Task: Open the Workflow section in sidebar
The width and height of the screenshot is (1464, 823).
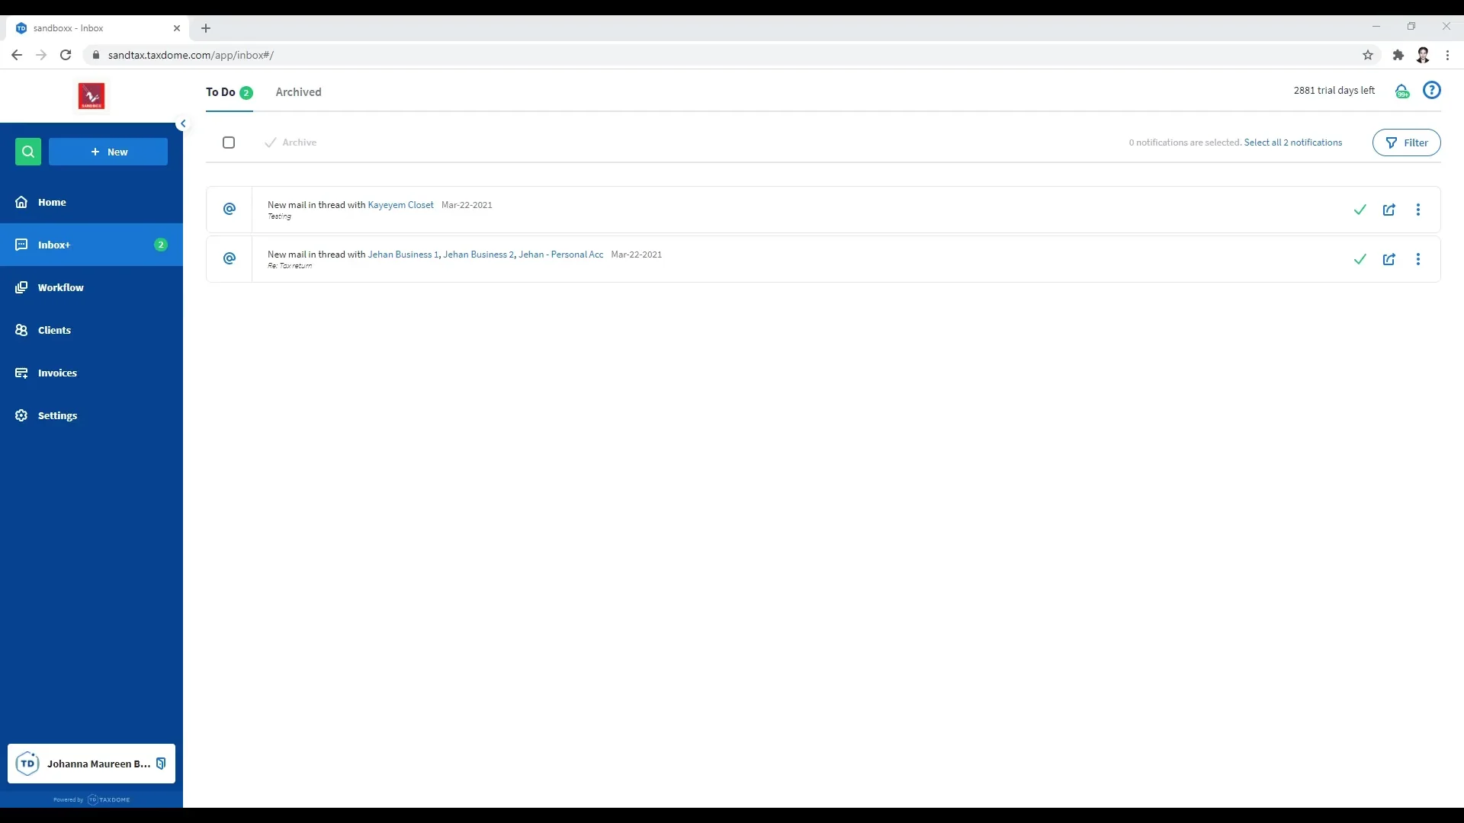Action: tap(61, 287)
